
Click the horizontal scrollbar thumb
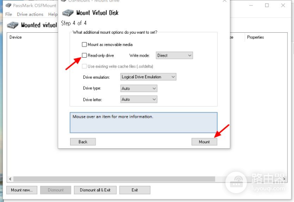pos(114,179)
